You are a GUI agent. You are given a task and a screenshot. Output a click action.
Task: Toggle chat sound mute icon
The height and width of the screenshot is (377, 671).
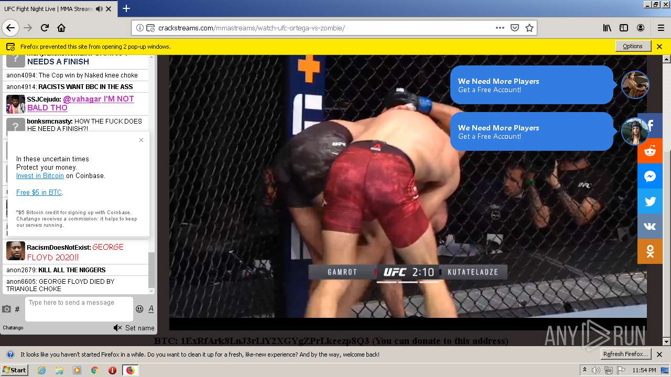tap(117, 328)
